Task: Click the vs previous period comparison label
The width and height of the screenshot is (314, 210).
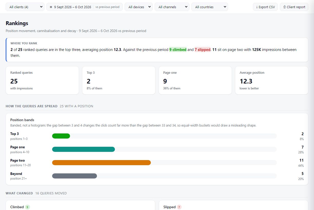Action: [107, 7]
